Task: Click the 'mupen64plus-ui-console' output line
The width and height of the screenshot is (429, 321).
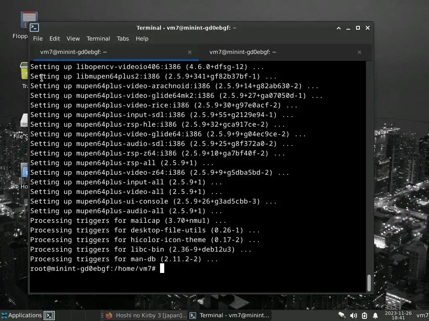Action: click(x=153, y=201)
